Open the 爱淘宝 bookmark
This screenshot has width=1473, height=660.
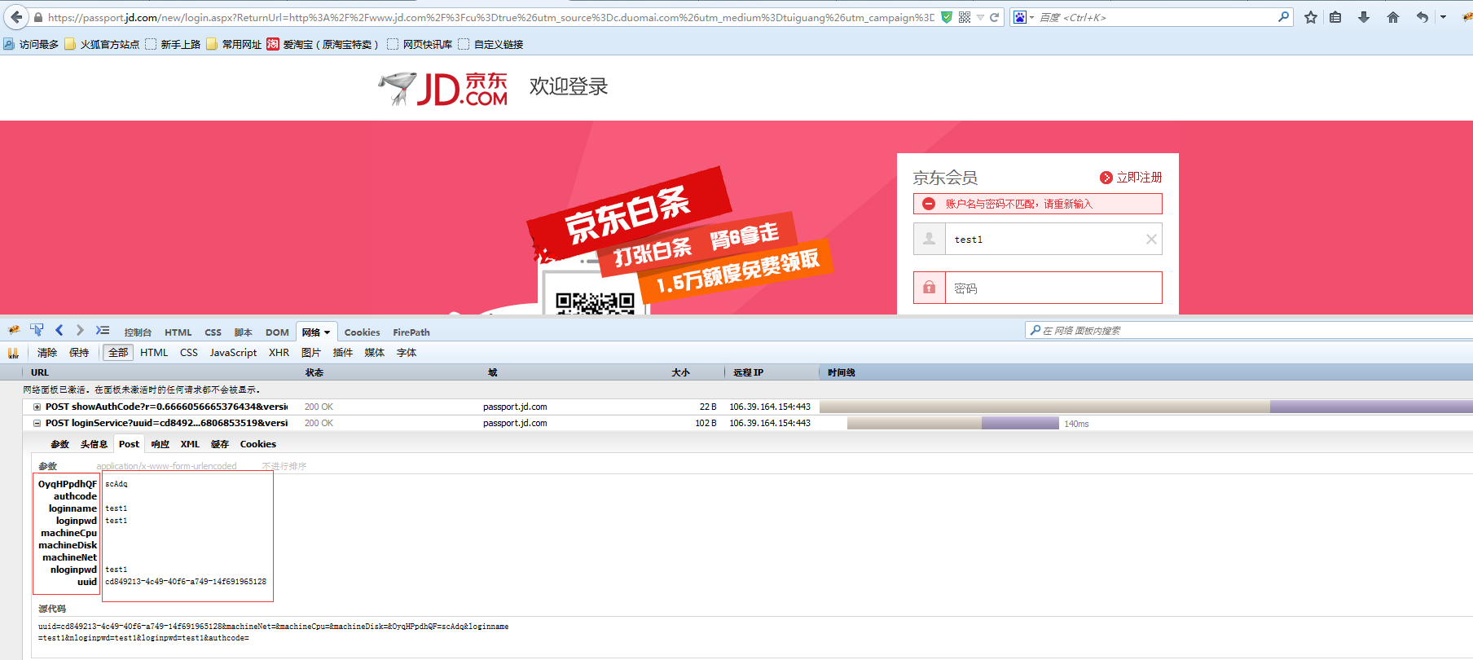323,44
